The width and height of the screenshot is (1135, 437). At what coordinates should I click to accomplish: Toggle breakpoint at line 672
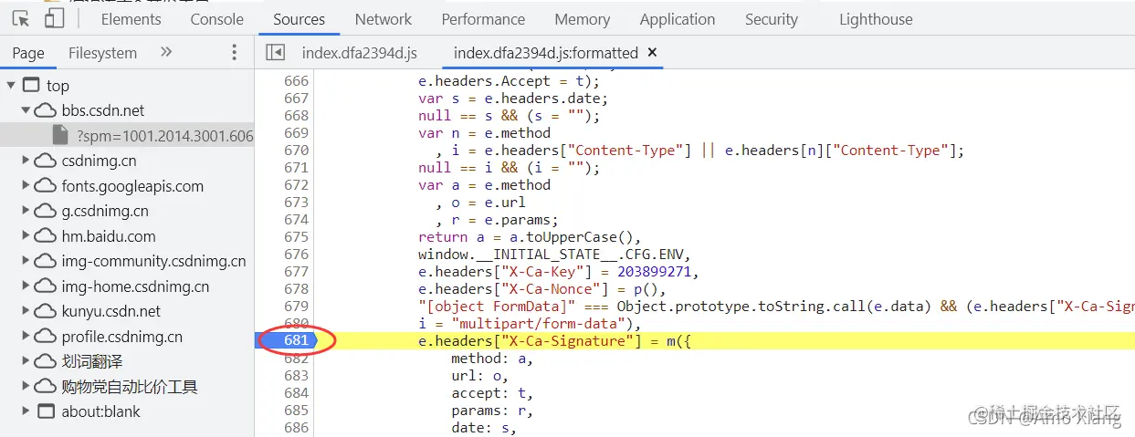coord(296,185)
